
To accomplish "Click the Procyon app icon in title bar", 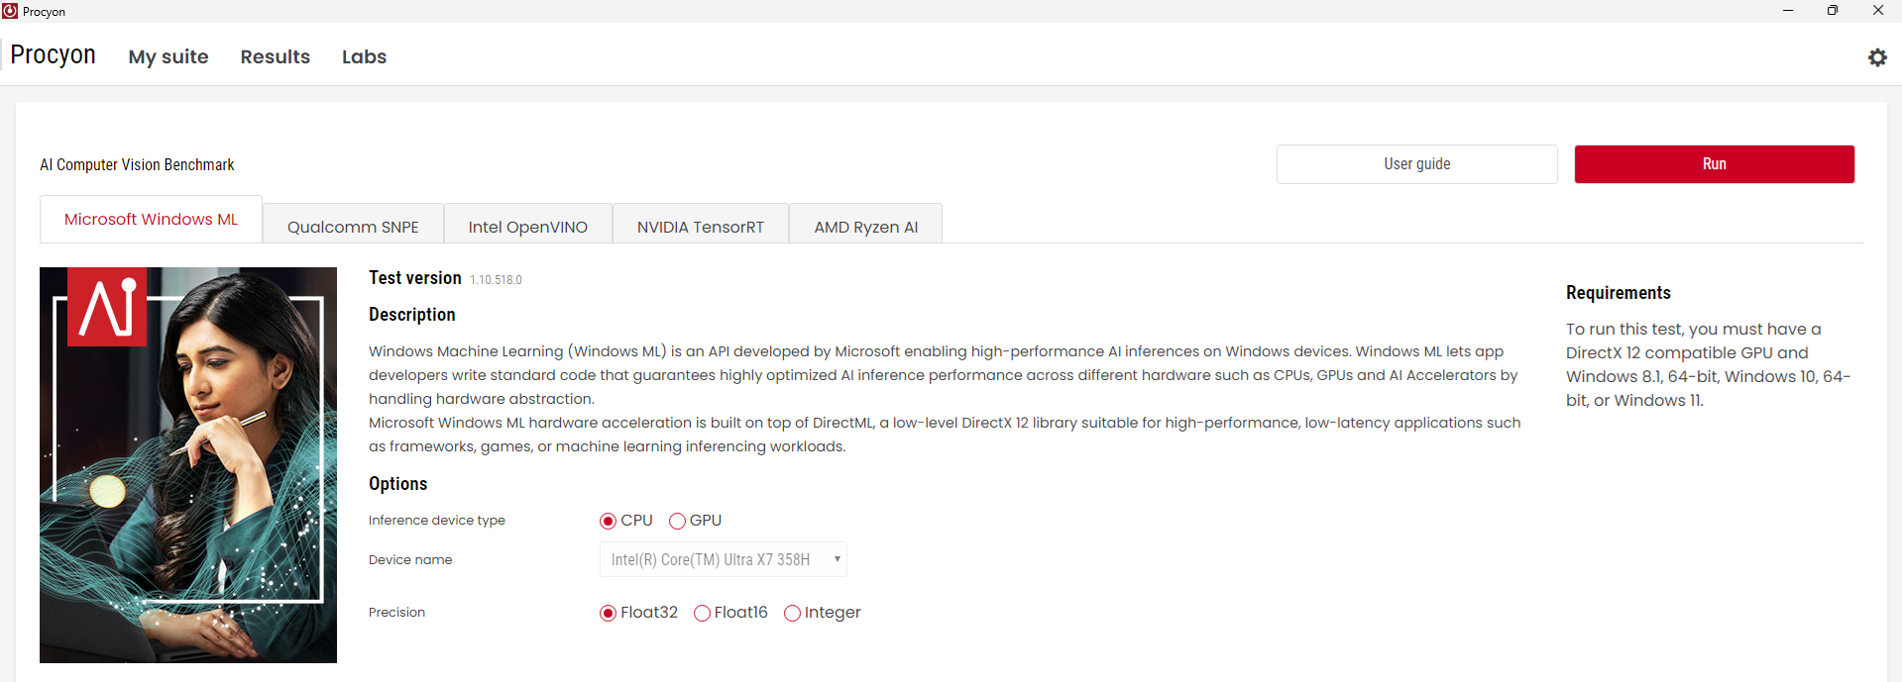I will click(10, 11).
